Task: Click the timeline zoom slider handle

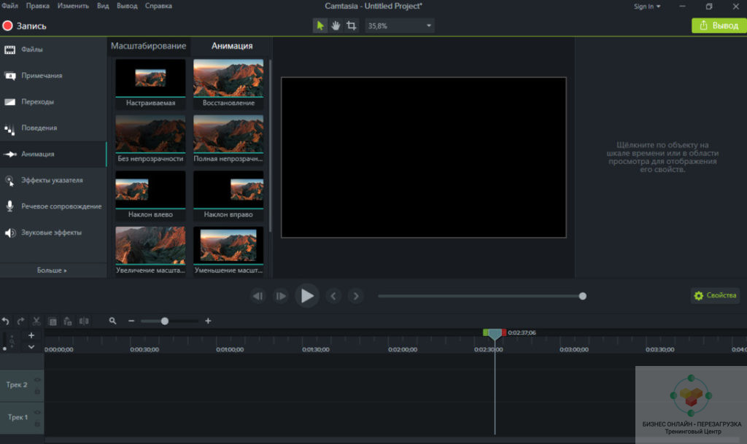Action: (x=165, y=321)
